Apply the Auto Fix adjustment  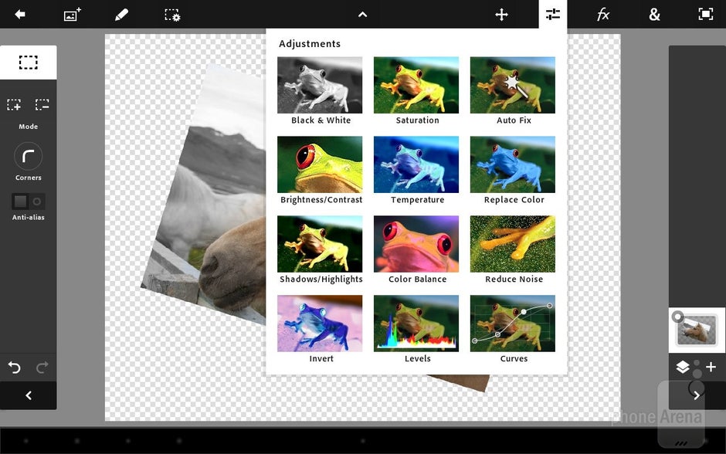[x=512, y=84]
